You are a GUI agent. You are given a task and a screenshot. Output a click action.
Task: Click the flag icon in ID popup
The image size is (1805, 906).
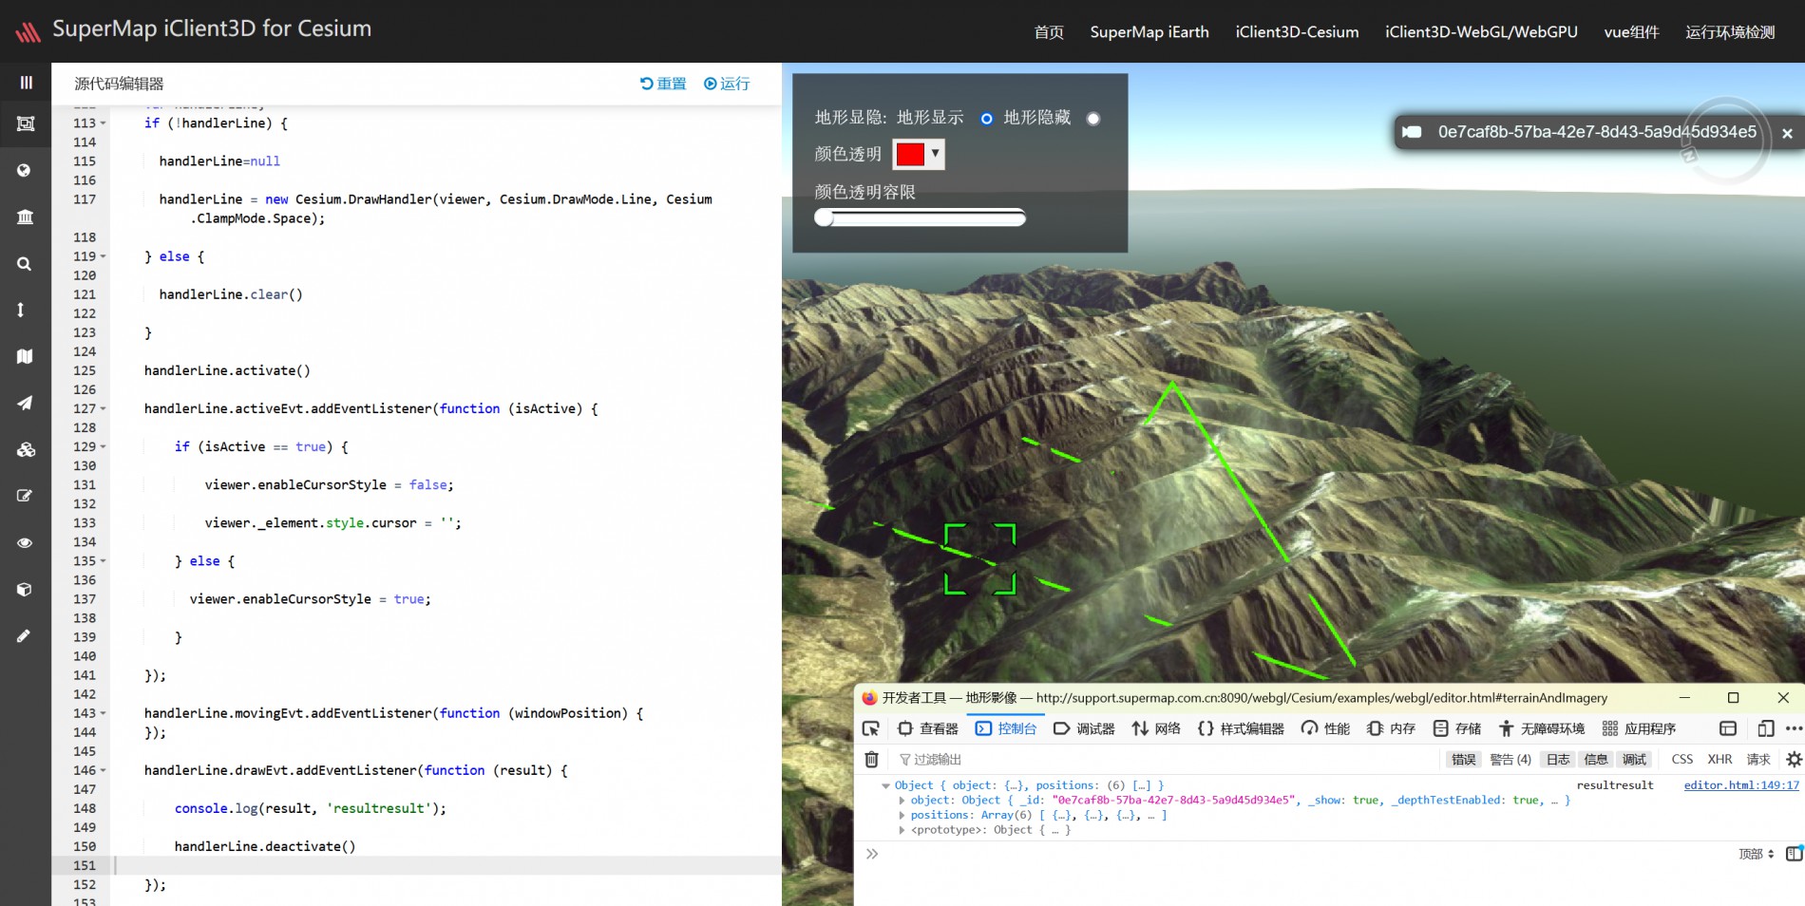point(1412,132)
